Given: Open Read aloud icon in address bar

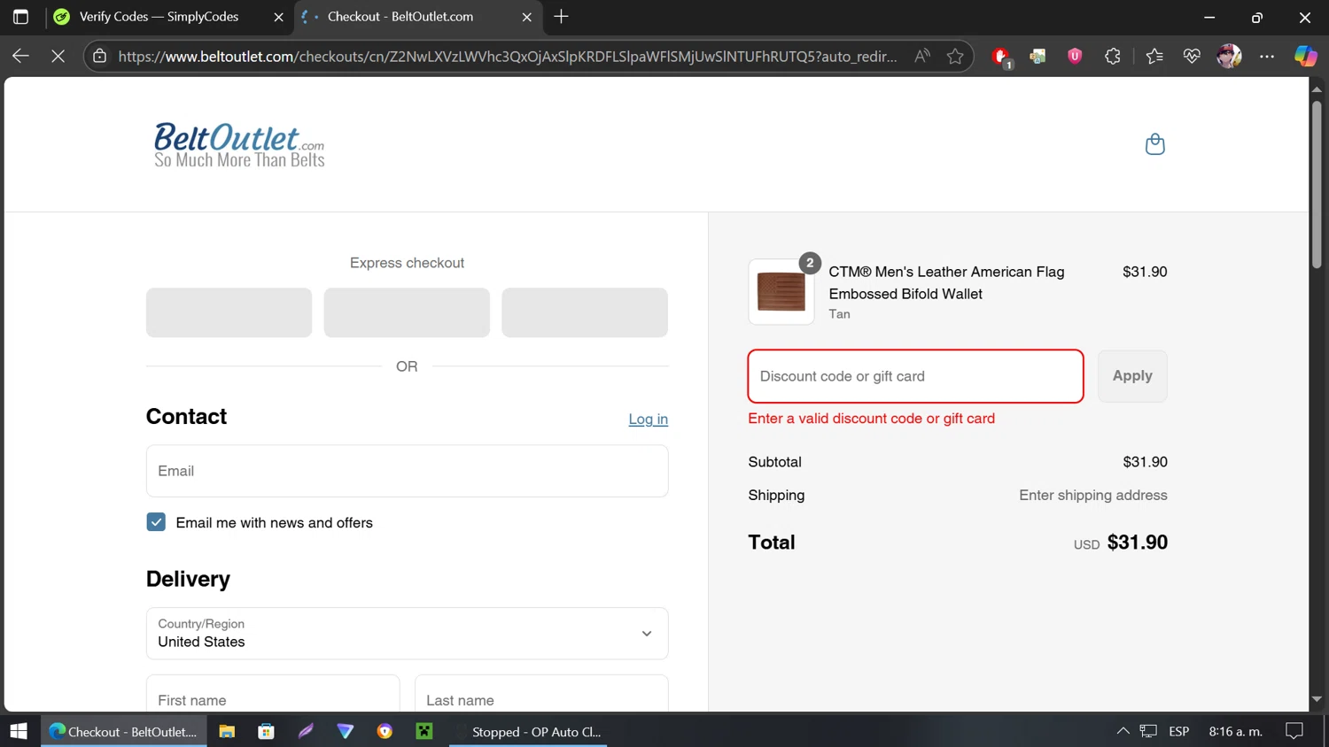Looking at the screenshot, I should 922,56.
